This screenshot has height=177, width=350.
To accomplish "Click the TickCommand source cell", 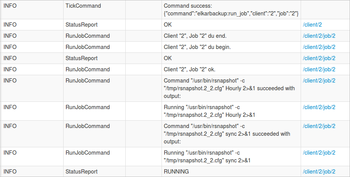I will point(83,6).
